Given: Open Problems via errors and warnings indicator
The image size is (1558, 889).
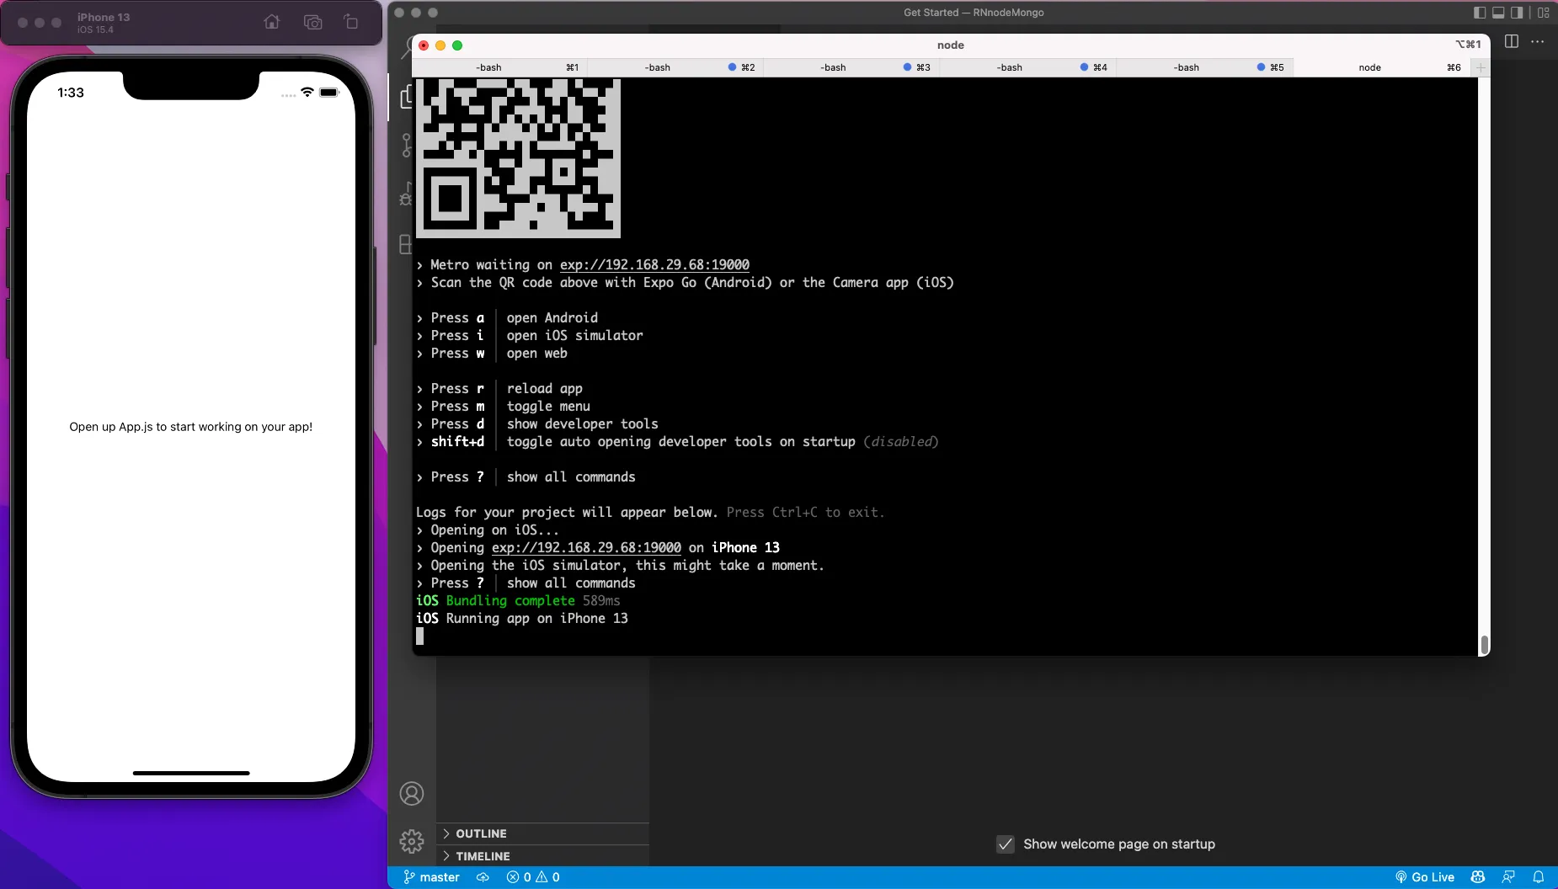Looking at the screenshot, I should (x=533, y=877).
